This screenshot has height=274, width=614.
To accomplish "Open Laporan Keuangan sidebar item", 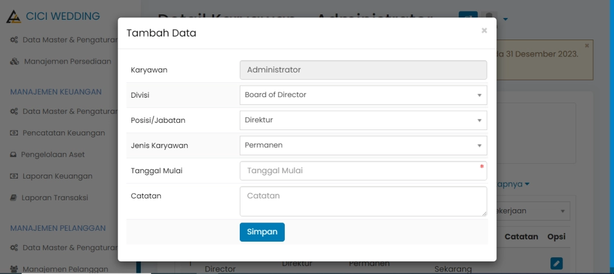I will [57, 176].
